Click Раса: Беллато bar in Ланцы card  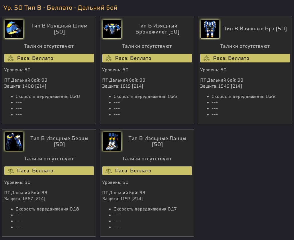(x=147, y=171)
